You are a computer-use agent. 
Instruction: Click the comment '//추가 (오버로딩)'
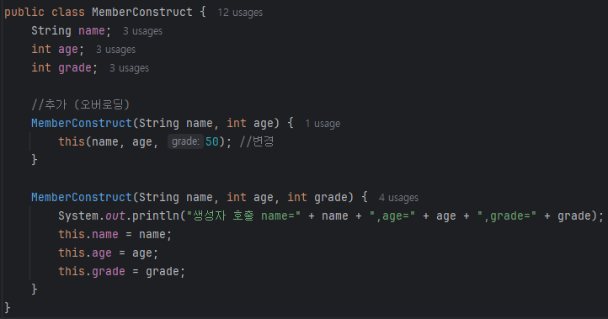click(80, 104)
